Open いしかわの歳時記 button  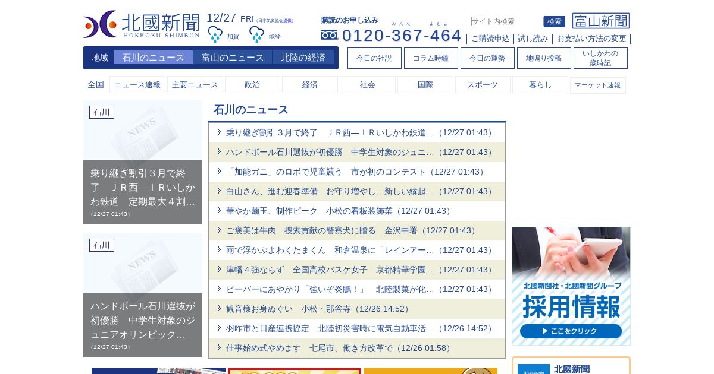click(600, 58)
